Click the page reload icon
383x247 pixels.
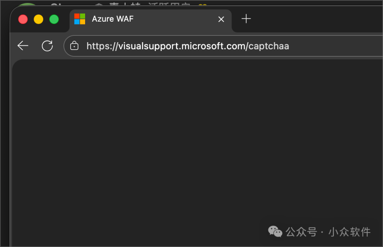[x=47, y=45]
